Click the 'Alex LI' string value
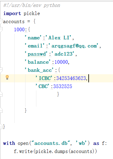Viewport: 113px width, 159px height. pos(58,38)
